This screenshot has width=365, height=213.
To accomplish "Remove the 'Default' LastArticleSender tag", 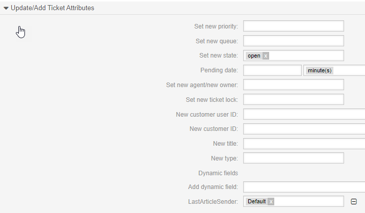I will pyautogui.click(x=271, y=202).
